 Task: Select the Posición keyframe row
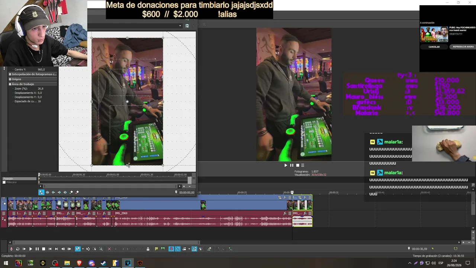pyautogui.click(x=20, y=179)
